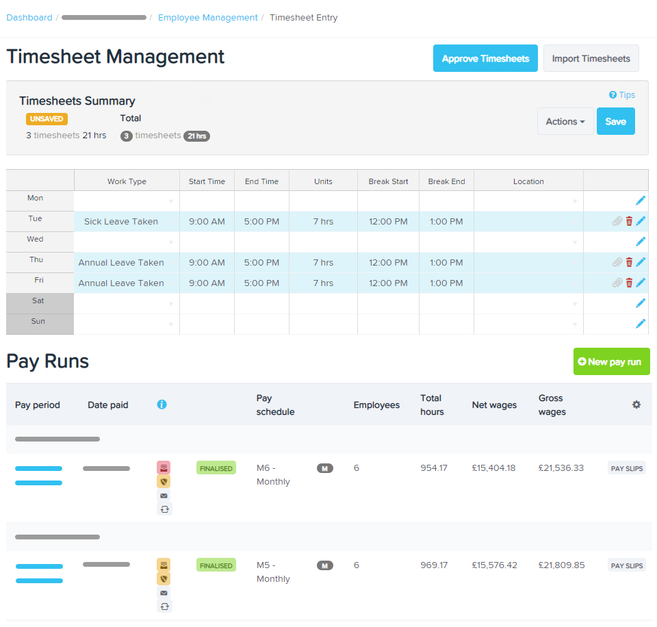The height and width of the screenshot is (627, 657).
Task: Delete the Friday Annual Leave timesheet entry
Action: (x=629, y=283)
